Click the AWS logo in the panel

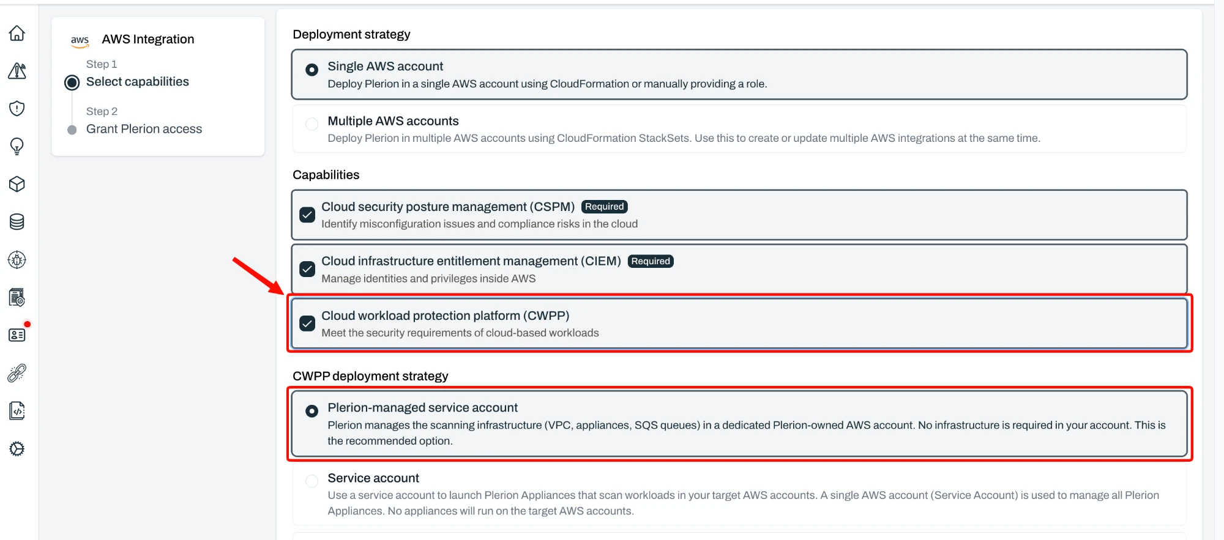(x=80, y=40)
